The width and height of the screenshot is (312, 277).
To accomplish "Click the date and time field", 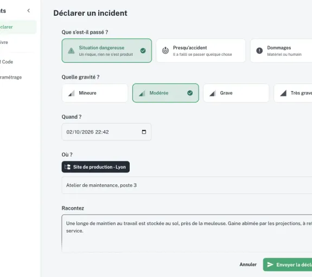I will coord(106,132).
